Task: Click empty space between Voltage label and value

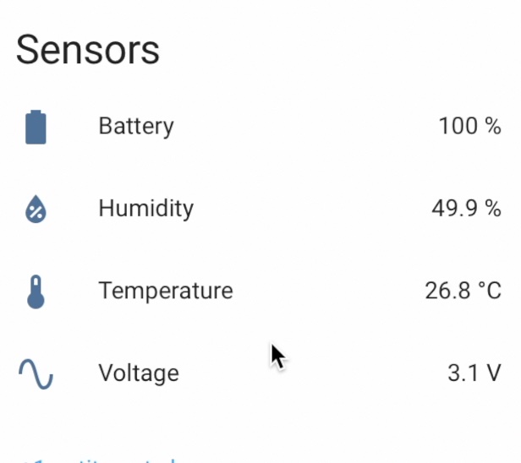Action: point(312,373)
